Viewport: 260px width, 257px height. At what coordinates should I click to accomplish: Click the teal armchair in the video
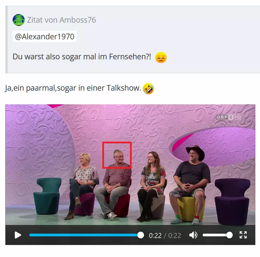point(47,196)
